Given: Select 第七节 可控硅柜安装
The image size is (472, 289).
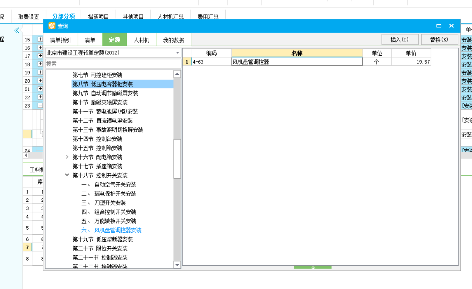Looking at the screenshot, I should (98, 75).
